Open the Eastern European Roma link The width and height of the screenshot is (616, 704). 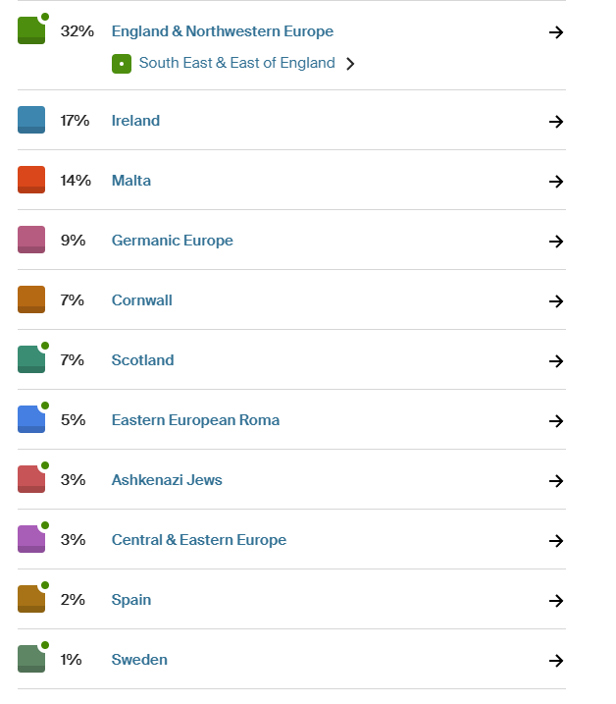(x=195, y=420)
